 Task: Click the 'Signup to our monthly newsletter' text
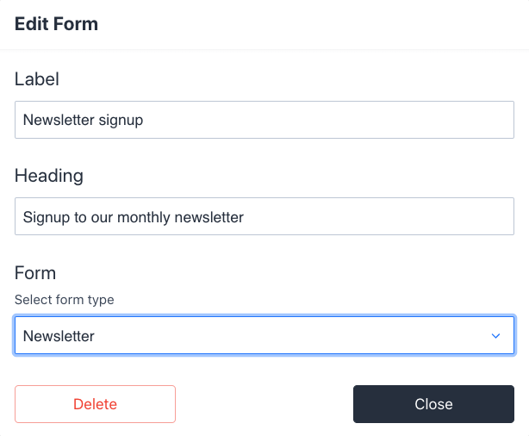pos(134,217)
